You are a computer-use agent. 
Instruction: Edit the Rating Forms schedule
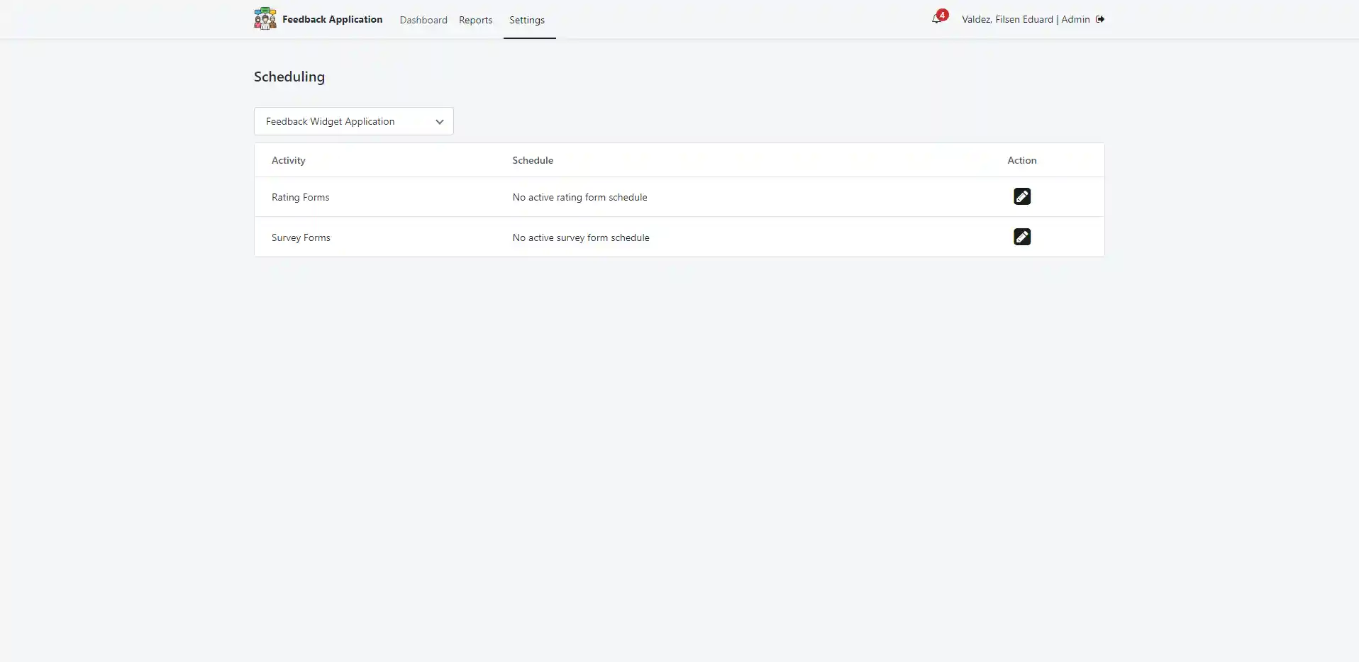coord(1022,196)
